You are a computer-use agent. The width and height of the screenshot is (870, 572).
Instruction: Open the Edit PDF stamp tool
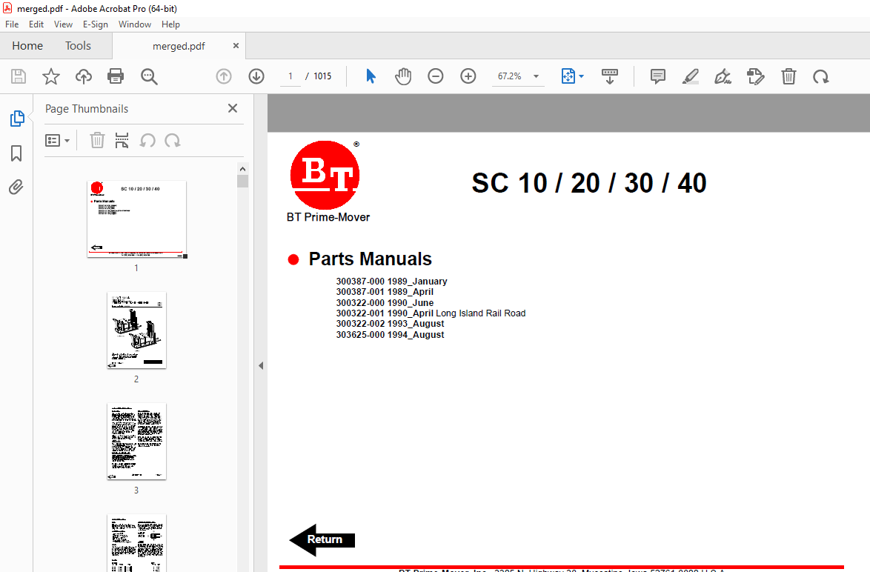(756, 76)
